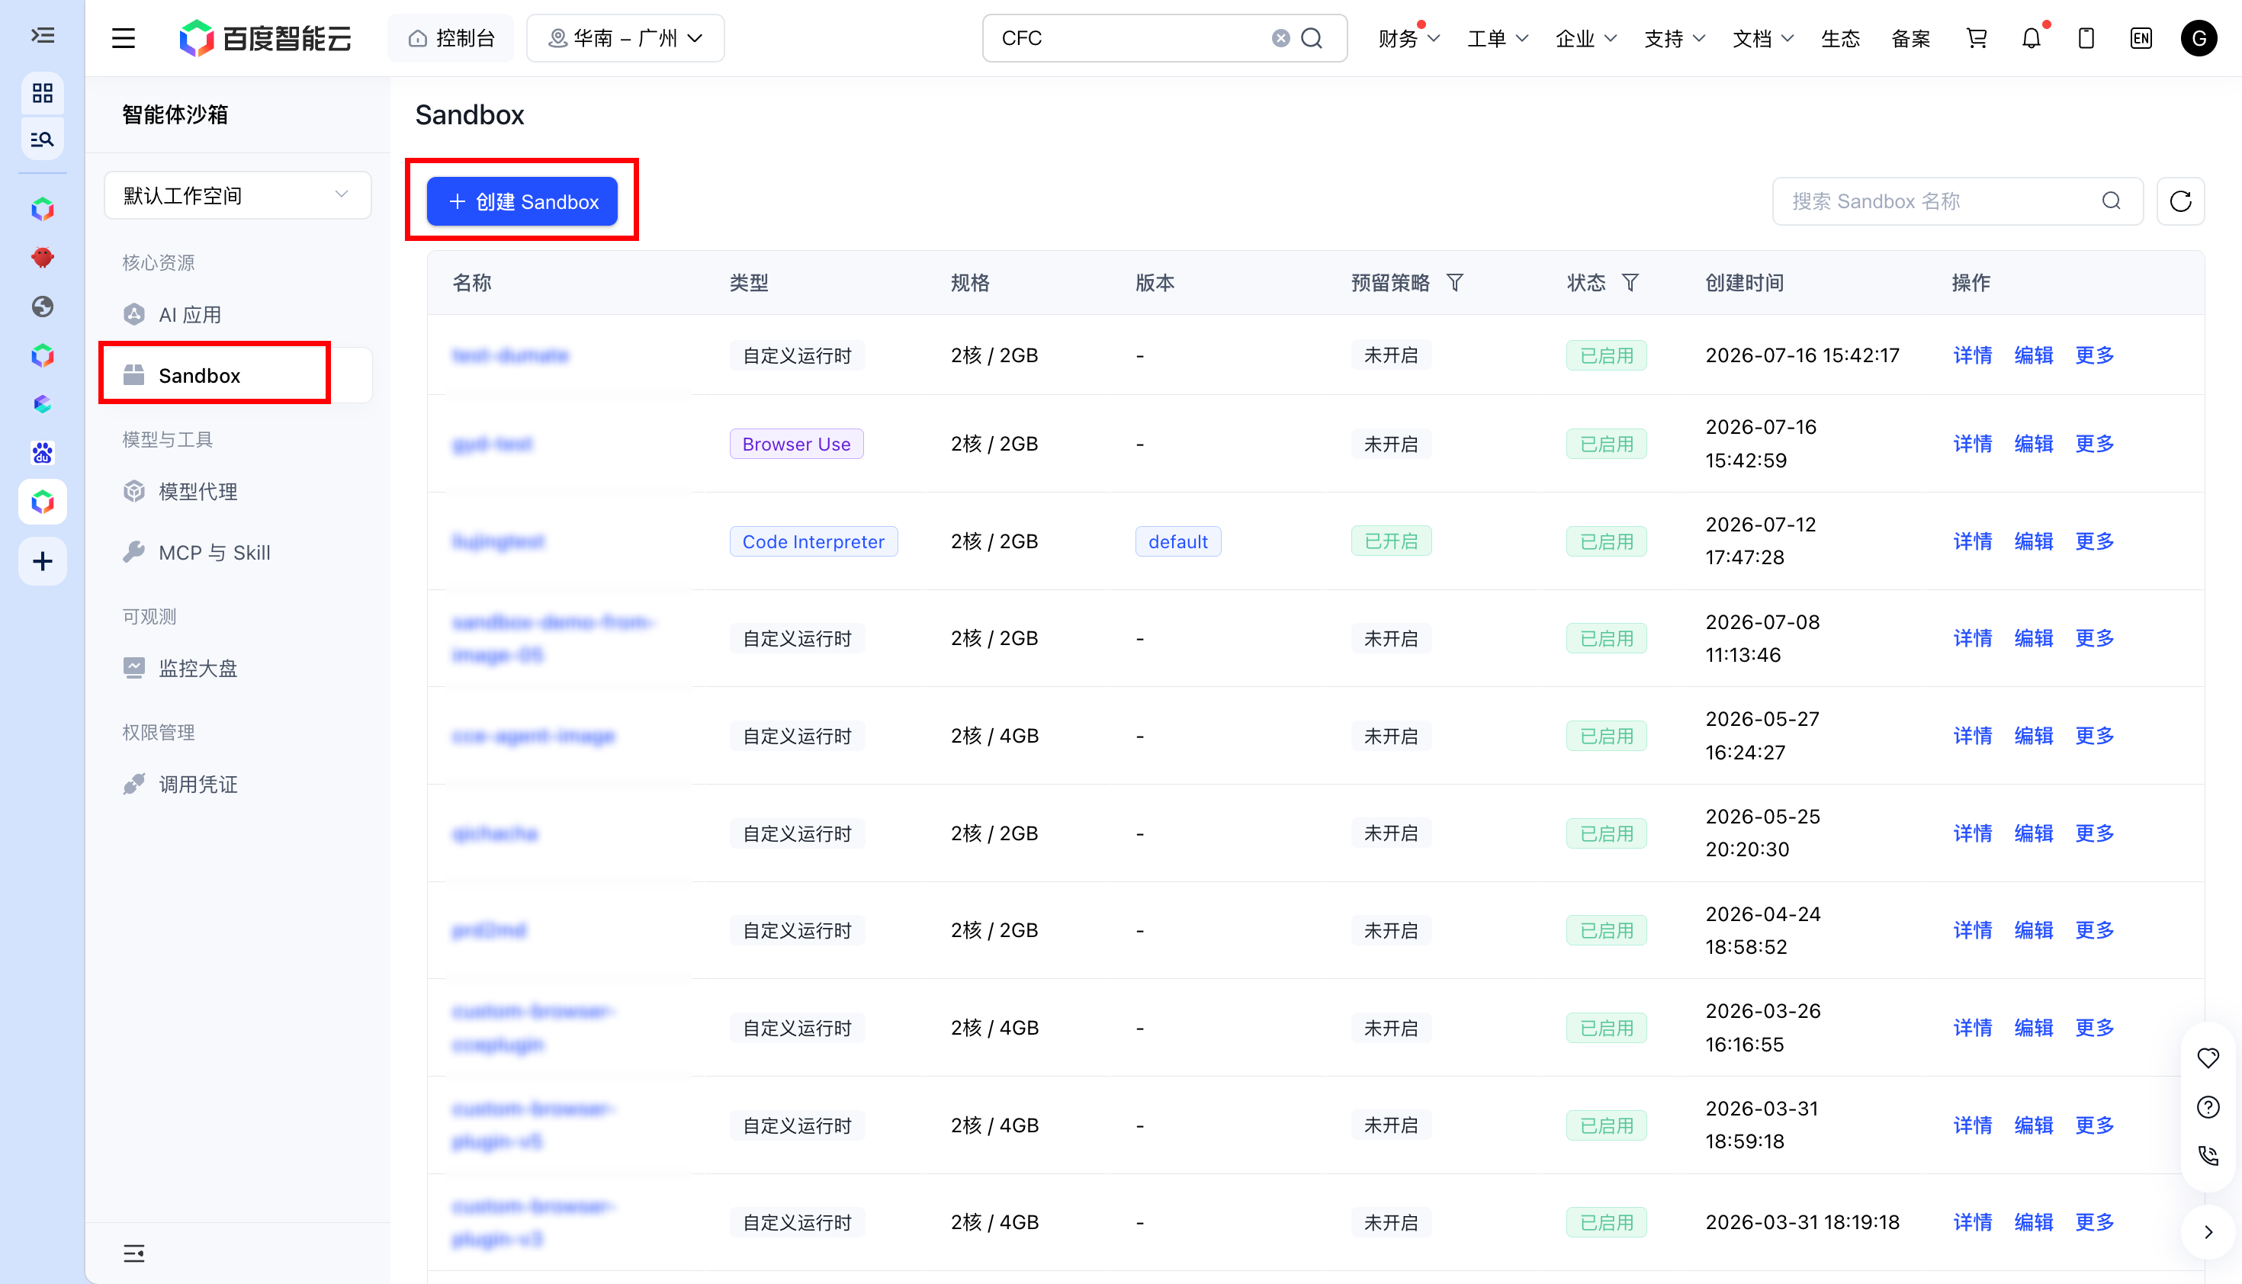Image resolution: width=2242 pixels, height=1284 pixels.
Task: Click the red bug icon in rail
Action: point(43,258)
